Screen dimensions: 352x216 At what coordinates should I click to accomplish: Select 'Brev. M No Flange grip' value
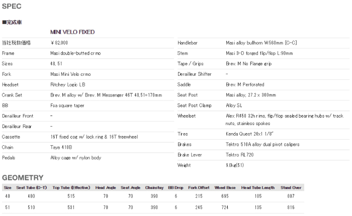tap(249, 64)
